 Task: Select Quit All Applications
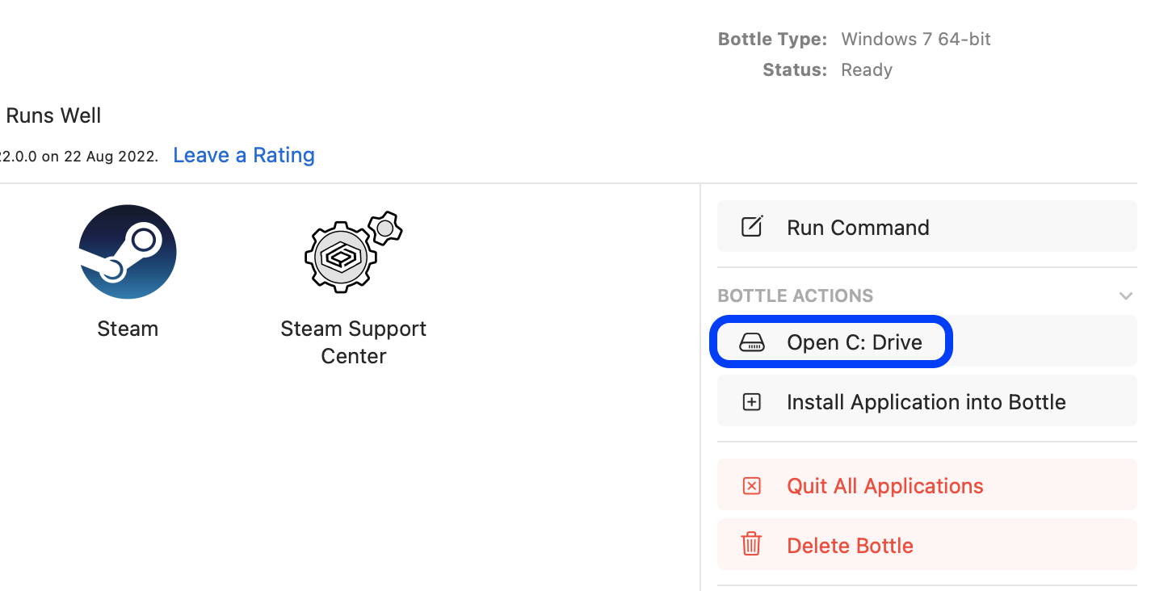click(x=927, y=485)
